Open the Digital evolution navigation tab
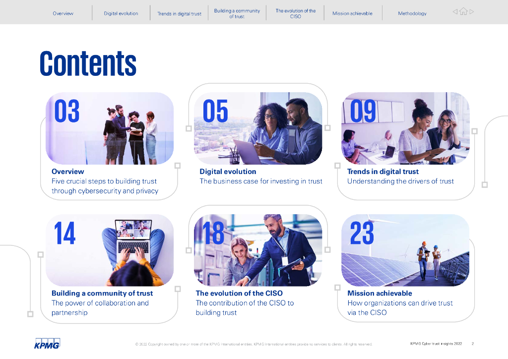This screenshot has height=359, width=508. [121, 13]
